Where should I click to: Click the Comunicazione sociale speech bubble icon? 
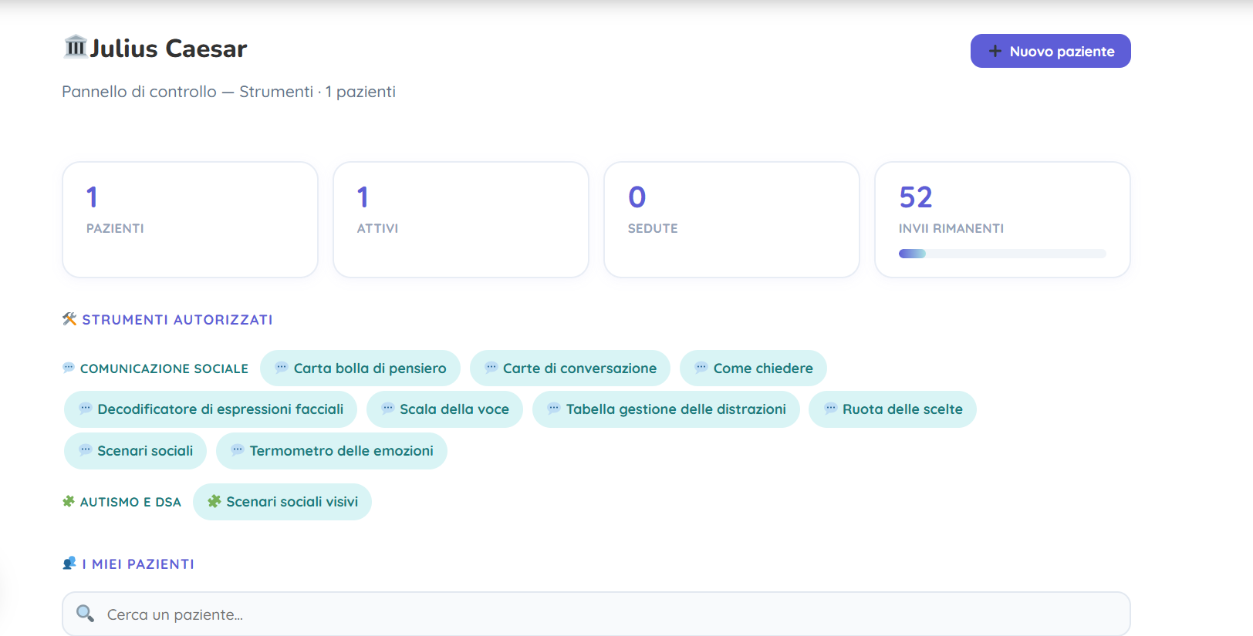[69, 368]
